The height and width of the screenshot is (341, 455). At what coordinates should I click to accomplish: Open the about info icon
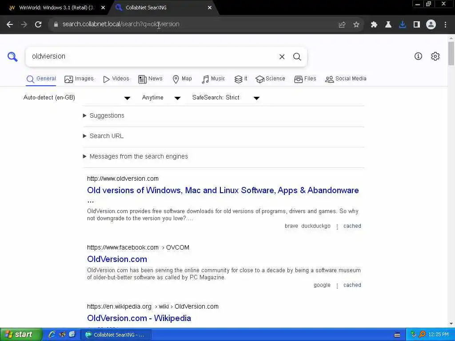(x=418, y=56)
